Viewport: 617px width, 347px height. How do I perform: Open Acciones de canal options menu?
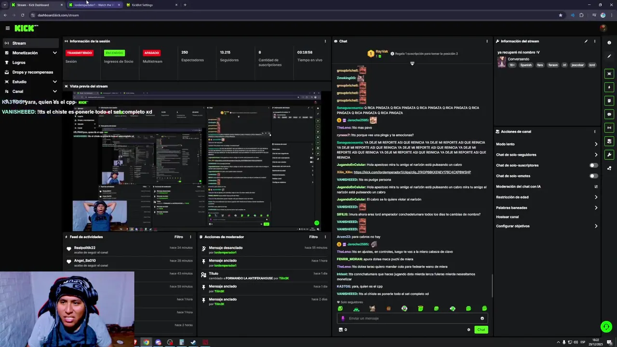(595, 132)
